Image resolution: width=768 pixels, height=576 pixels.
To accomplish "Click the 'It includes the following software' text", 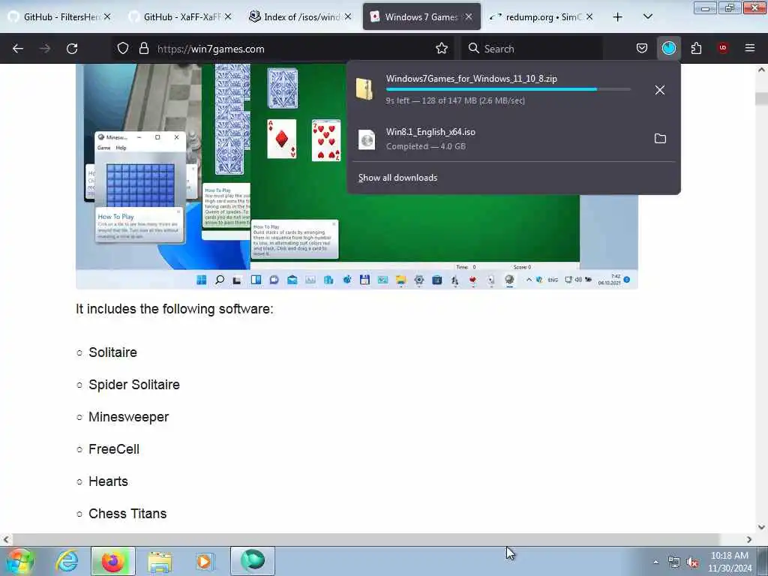I will [174, 309].
